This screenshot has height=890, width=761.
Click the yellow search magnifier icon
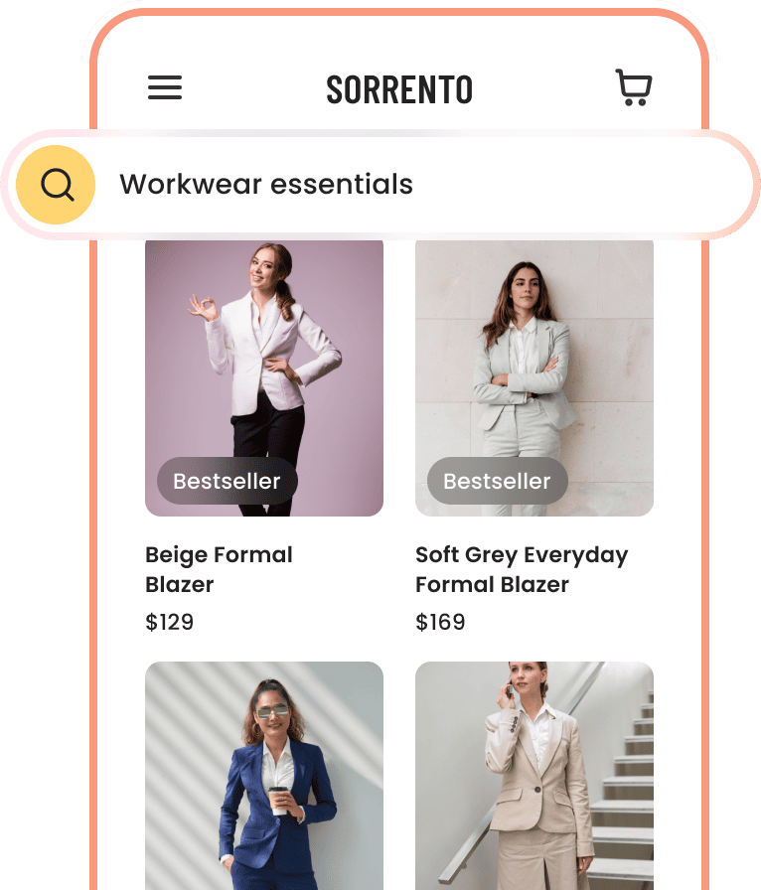coord(56,185)
